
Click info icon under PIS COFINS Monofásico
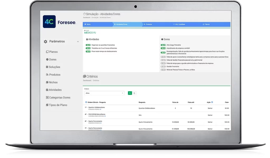click(105, 116)
